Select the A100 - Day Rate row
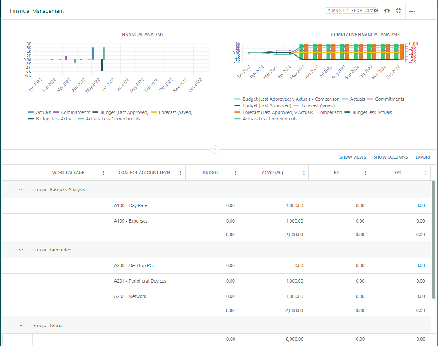 tap(216, 205)
